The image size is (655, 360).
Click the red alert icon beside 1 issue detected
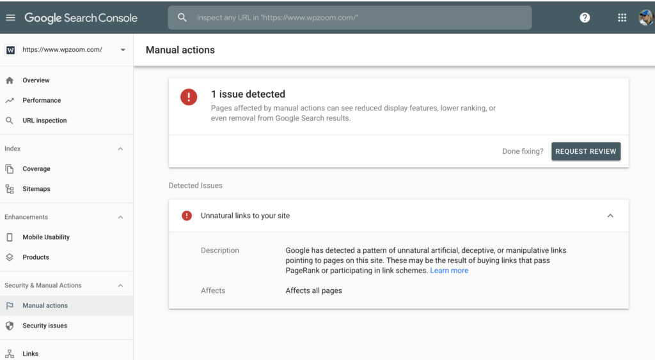(189, 96)
